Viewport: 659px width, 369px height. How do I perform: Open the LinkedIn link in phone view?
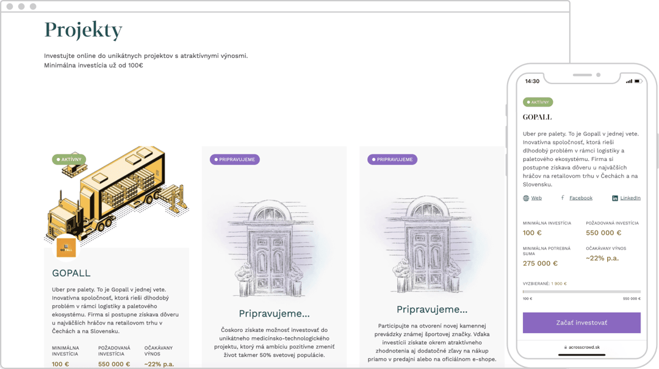(630, 198)
